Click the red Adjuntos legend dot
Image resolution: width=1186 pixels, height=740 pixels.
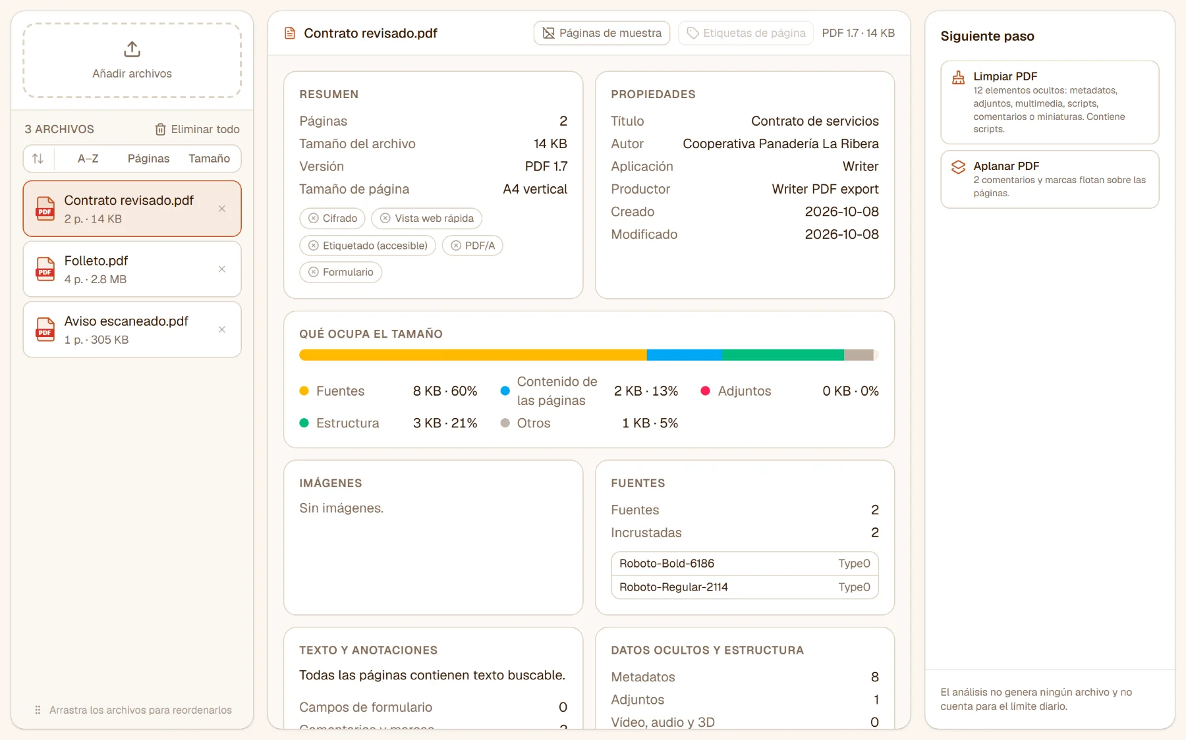(706, 390)
